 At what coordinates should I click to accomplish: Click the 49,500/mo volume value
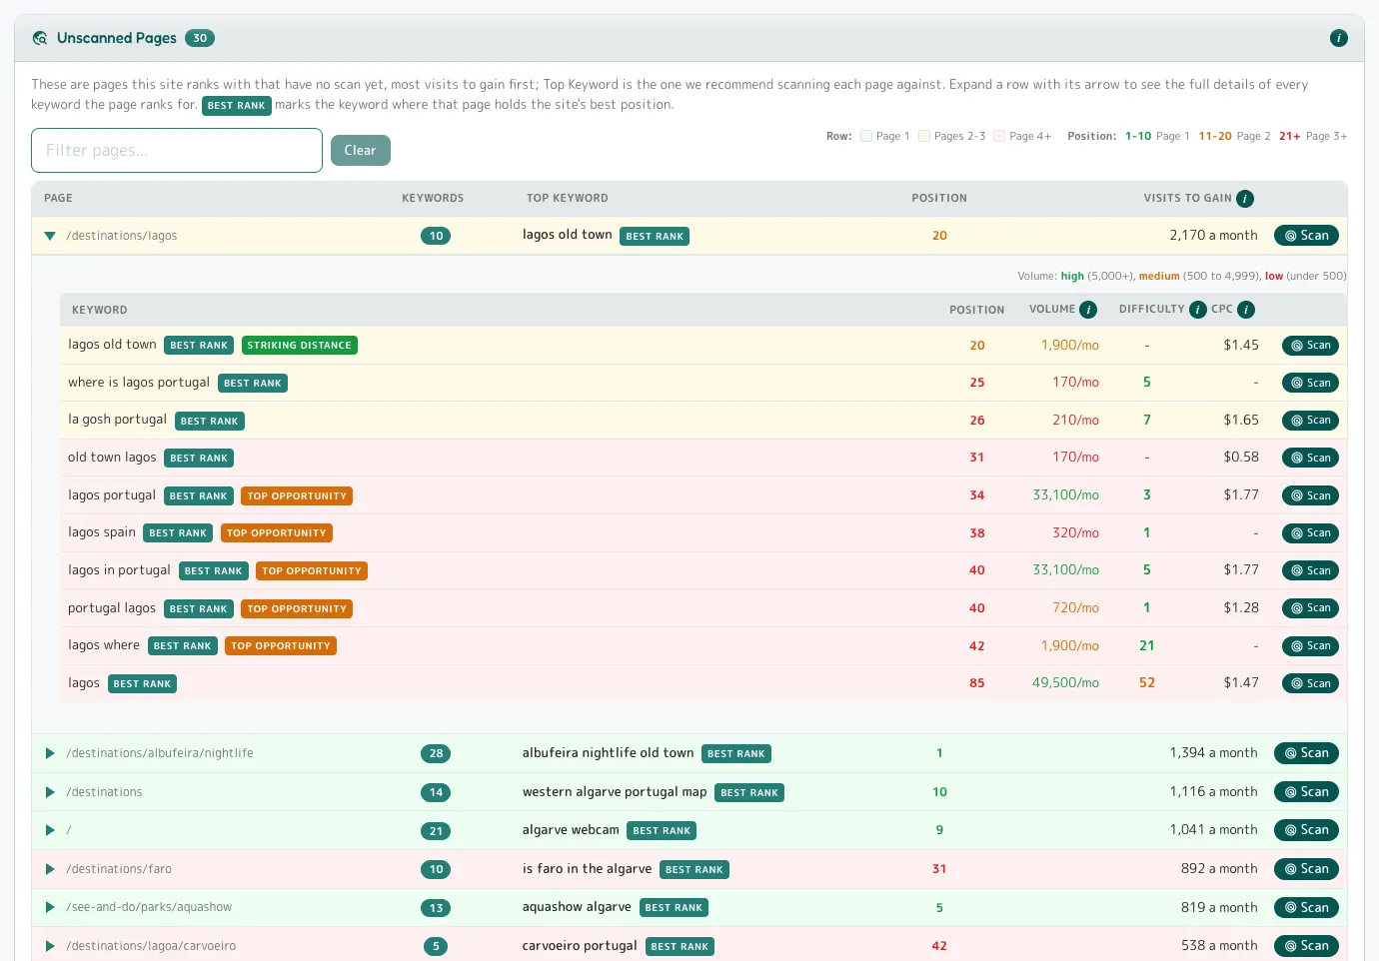click(1065, 683)
